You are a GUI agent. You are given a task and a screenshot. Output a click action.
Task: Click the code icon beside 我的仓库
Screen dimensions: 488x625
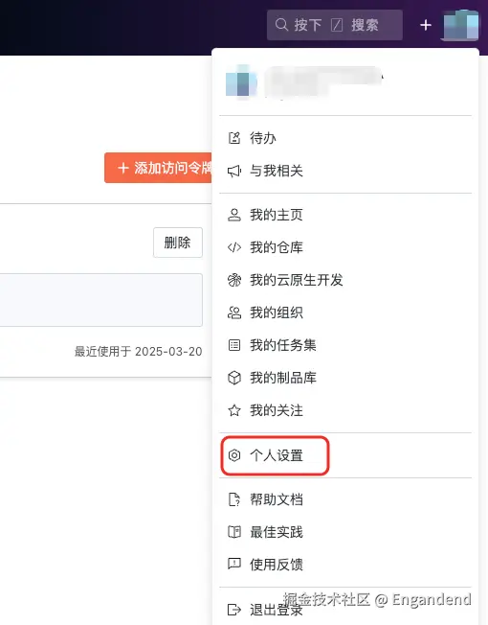pos(234,247)
